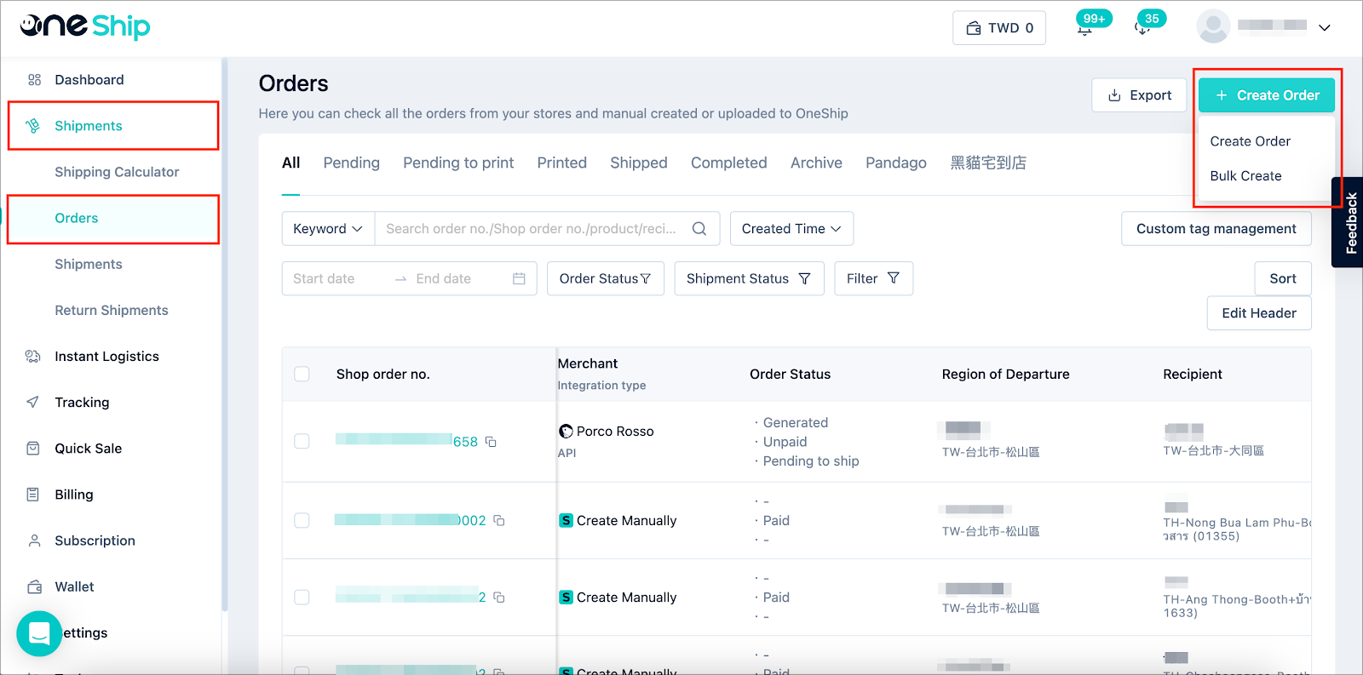Click the Edit Header button
This screenshot has width=1363, height=675.
(1258, 313)
